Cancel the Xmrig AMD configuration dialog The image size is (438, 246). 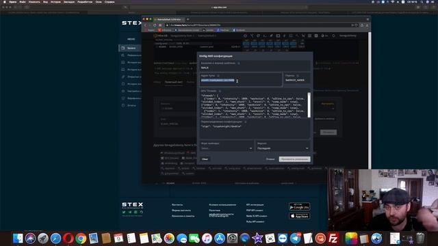(x=270, y=159)
